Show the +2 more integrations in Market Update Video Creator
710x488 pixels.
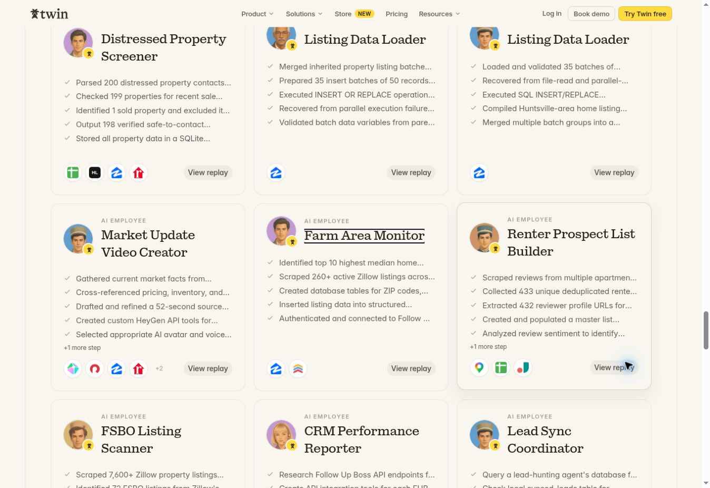[x=159, y=369]
